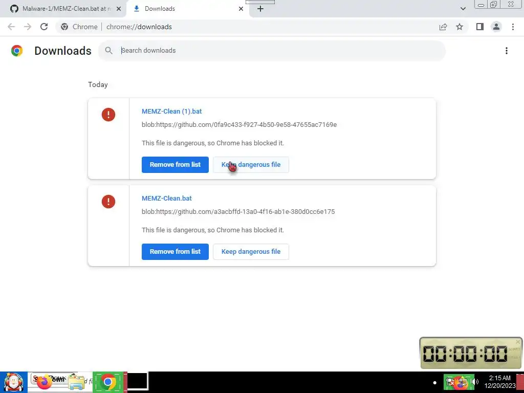Open Chrome's three-dot main menu
Screen dimensions: 524x393
pos(513,27)
